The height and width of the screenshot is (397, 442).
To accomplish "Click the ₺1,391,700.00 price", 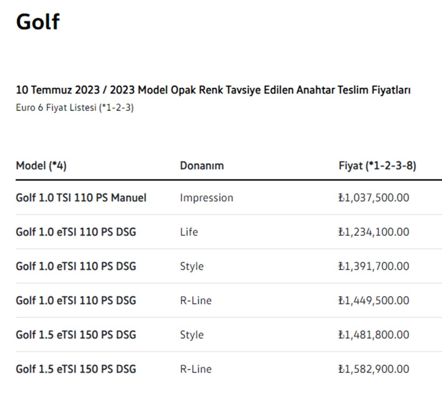I will tap(373, 266).
